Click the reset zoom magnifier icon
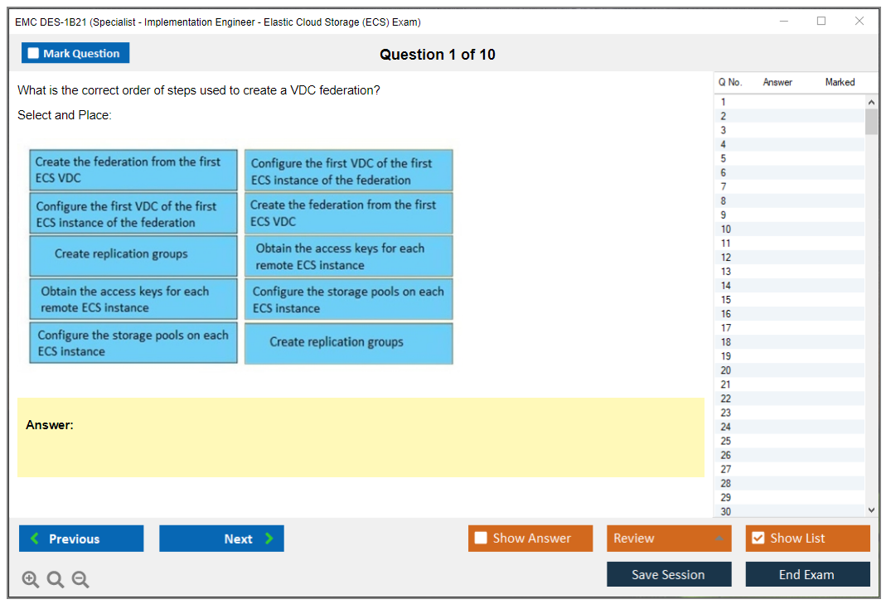Viewport: 891px width, 609px height. [56, 580]
